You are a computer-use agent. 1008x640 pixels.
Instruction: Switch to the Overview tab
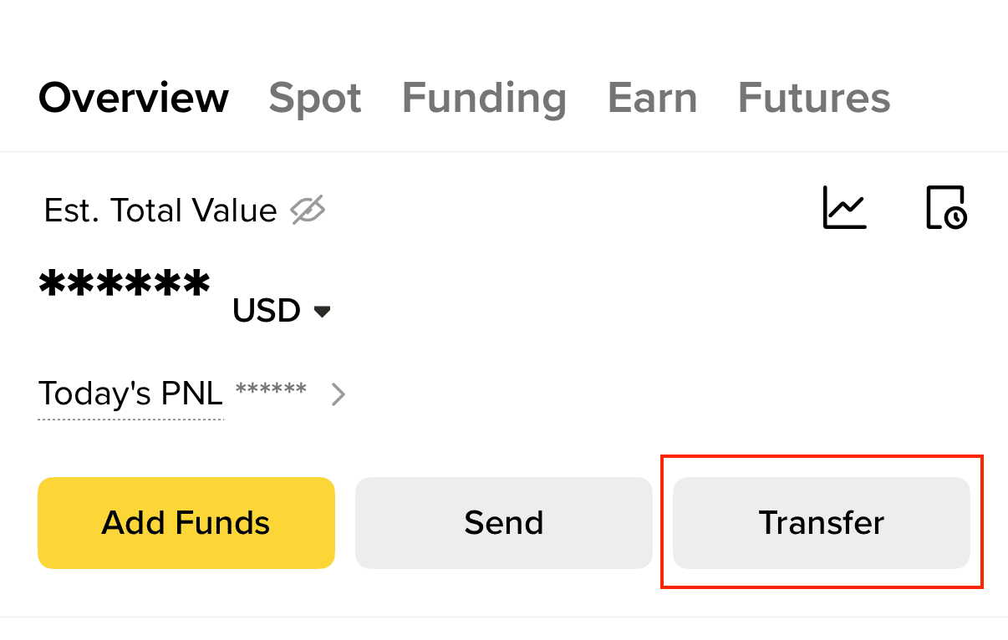coord(134,98)
